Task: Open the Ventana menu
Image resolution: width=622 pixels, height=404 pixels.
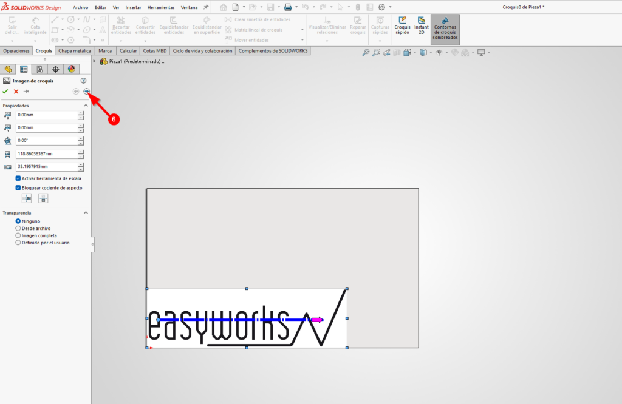Action: pyautogui.click(x=190, y=7)
